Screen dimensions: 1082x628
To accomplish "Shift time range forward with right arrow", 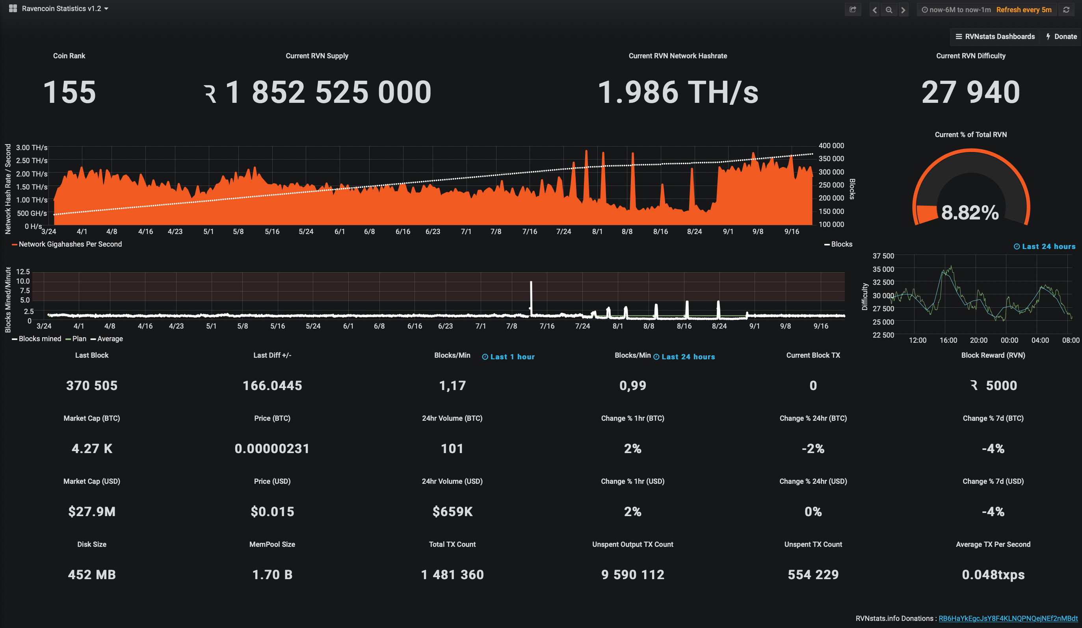I will click(x=903, y=10).
